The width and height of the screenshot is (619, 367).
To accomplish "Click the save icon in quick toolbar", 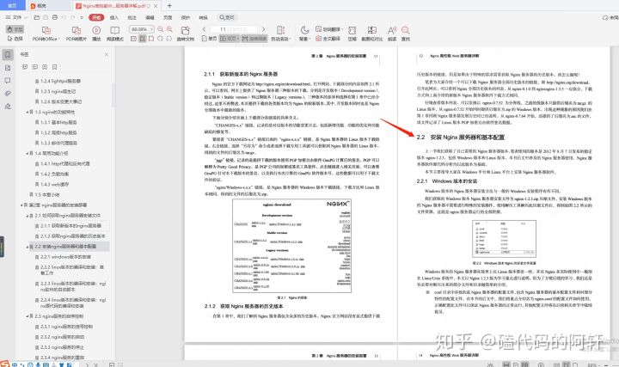I will [x=46, y=17].
